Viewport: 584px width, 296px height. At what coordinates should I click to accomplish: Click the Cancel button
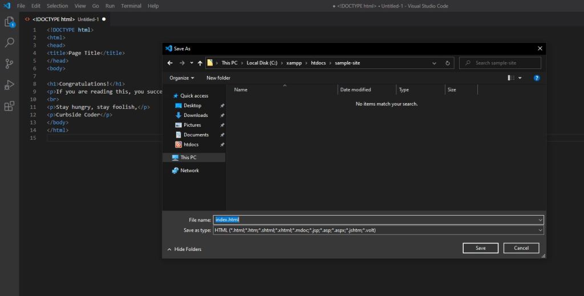coord(521,248)
